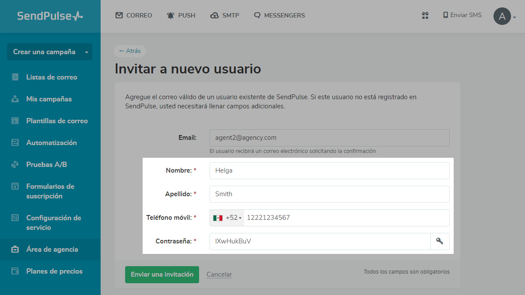Click the key icon to generate password

click(440, 241)
